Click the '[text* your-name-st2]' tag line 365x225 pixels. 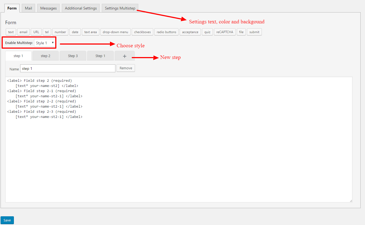click(47, 86)
